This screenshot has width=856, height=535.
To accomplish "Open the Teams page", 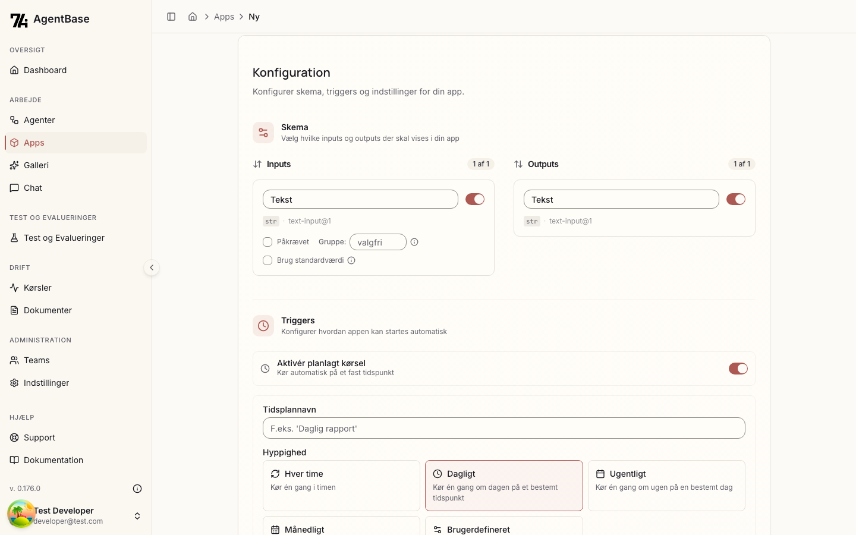I will [75, 360].
